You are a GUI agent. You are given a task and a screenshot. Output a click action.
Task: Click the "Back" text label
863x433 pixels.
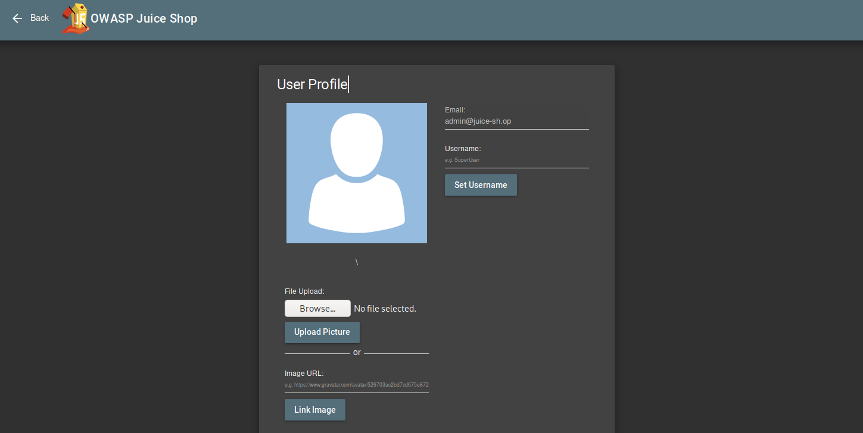click(39, 18)
